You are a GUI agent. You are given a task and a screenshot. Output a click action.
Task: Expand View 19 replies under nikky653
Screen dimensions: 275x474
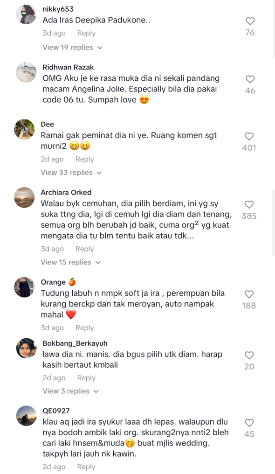[x=72, y=48]
